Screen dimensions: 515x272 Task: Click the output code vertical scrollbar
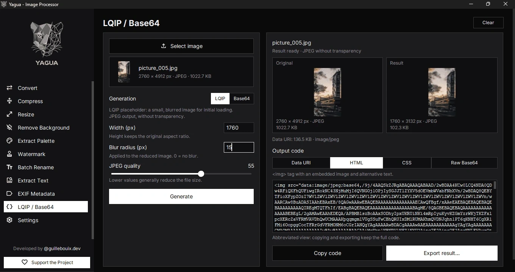click(495, 185)
